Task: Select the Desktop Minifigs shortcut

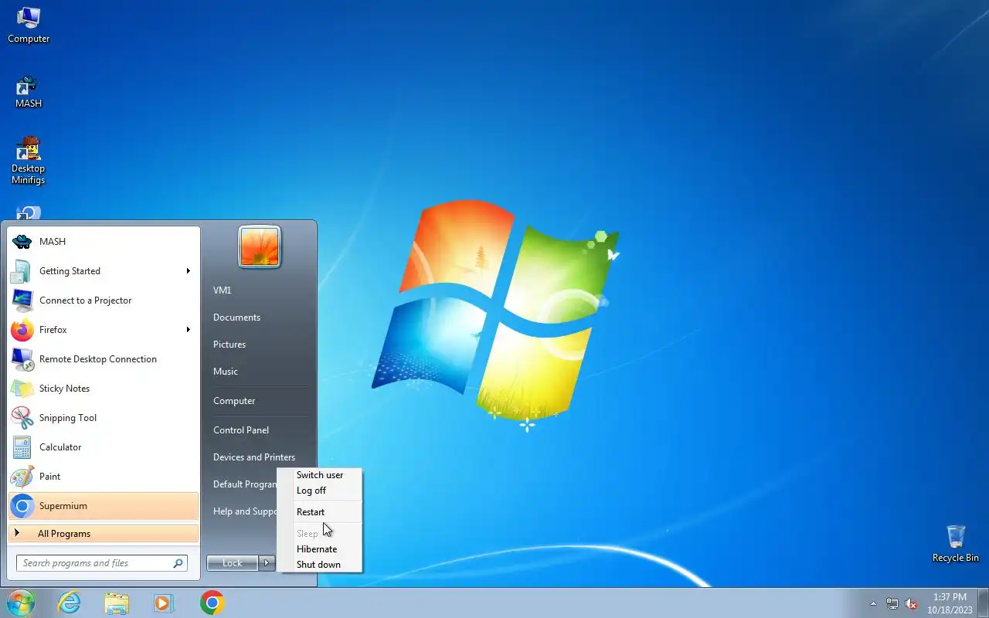Action: click(29, 161)
